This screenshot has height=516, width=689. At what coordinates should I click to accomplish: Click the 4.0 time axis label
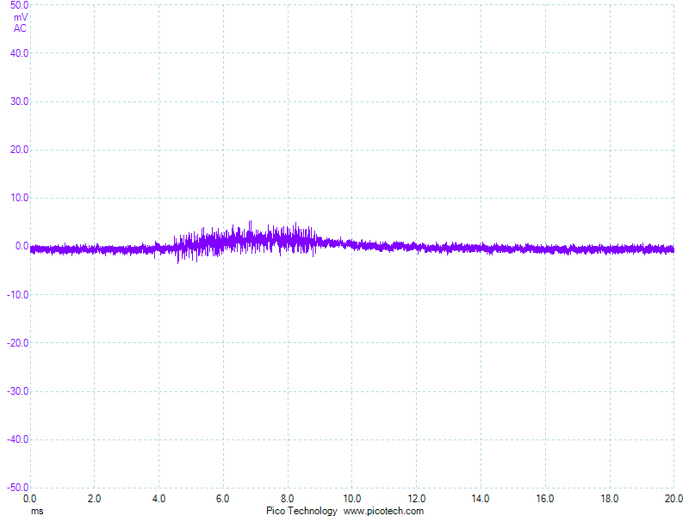click(158, 499)
